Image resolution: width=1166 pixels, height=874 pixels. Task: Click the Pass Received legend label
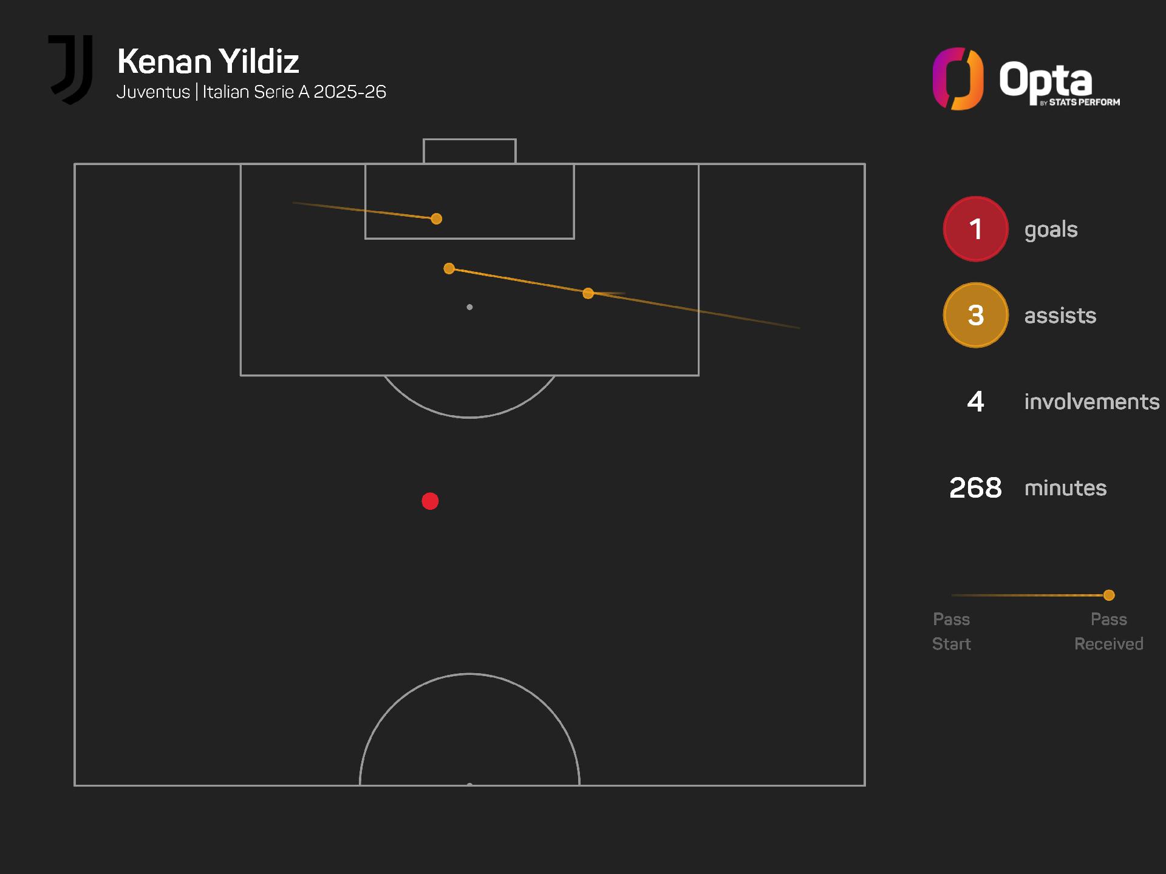(x=1109, y=632)
